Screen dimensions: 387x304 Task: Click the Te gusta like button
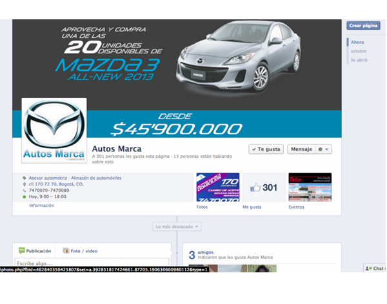click(266, 149)
